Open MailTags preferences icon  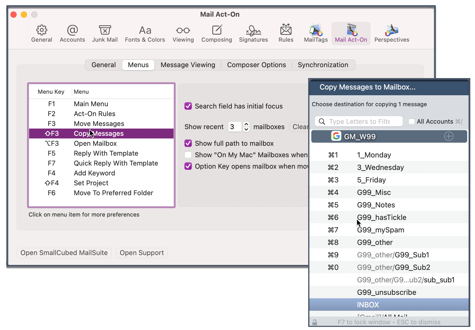(316, 30)
